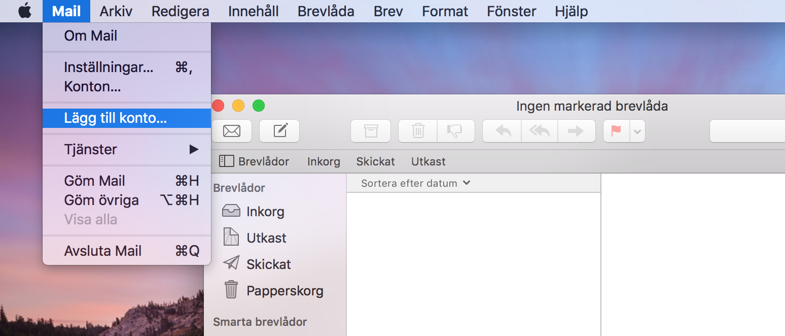Viewport: 785px width, 336px height.
Task: Select Inkorg in favorites bar
Action: tap(324, 161)
